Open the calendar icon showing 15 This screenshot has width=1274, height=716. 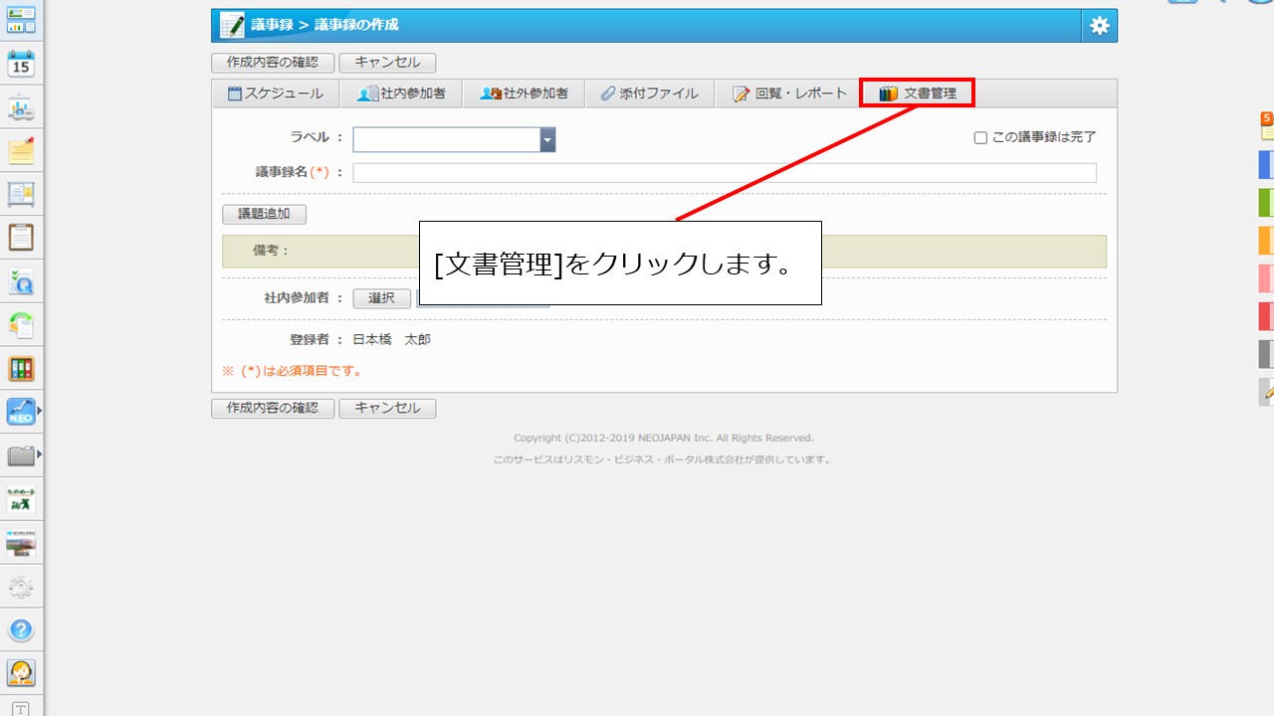[x=21, y=65]
